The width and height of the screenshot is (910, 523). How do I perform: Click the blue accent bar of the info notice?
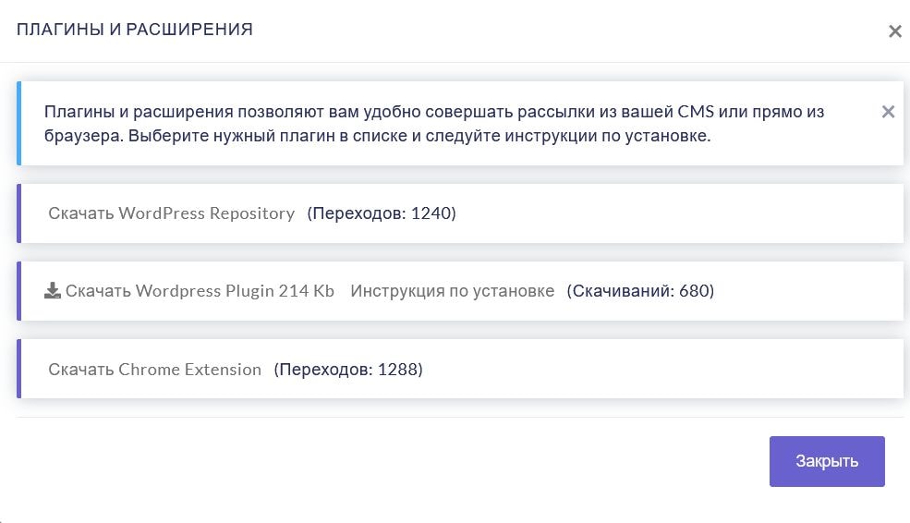19,123
